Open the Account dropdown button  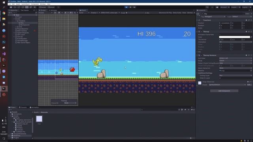tap(225, 7)
